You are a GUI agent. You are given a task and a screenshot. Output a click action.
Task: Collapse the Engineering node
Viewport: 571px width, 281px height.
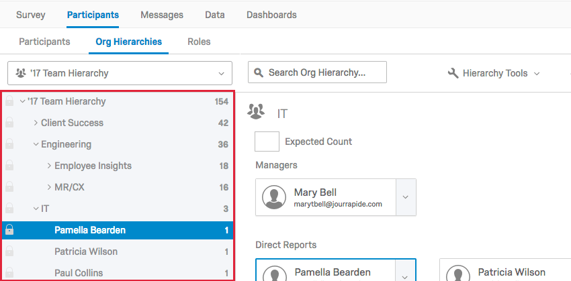point(36,144)
